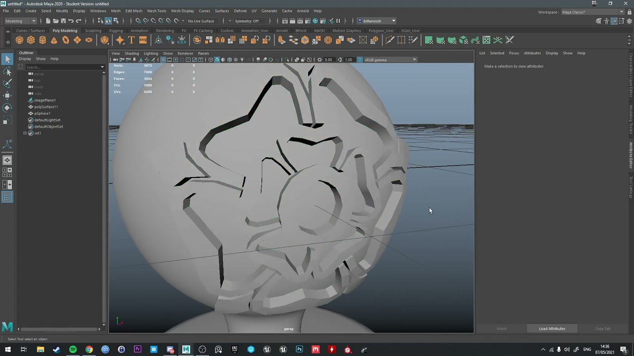This screenshot has width=634, height=356.
Task: Choose the Rotate tool in toolbox
Action: click(7, 107)
